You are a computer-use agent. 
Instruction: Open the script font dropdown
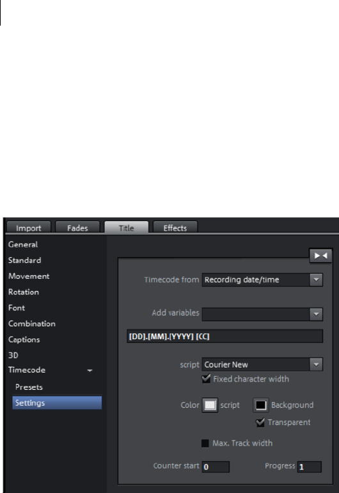pyautogui.click(x=262, y=364)
